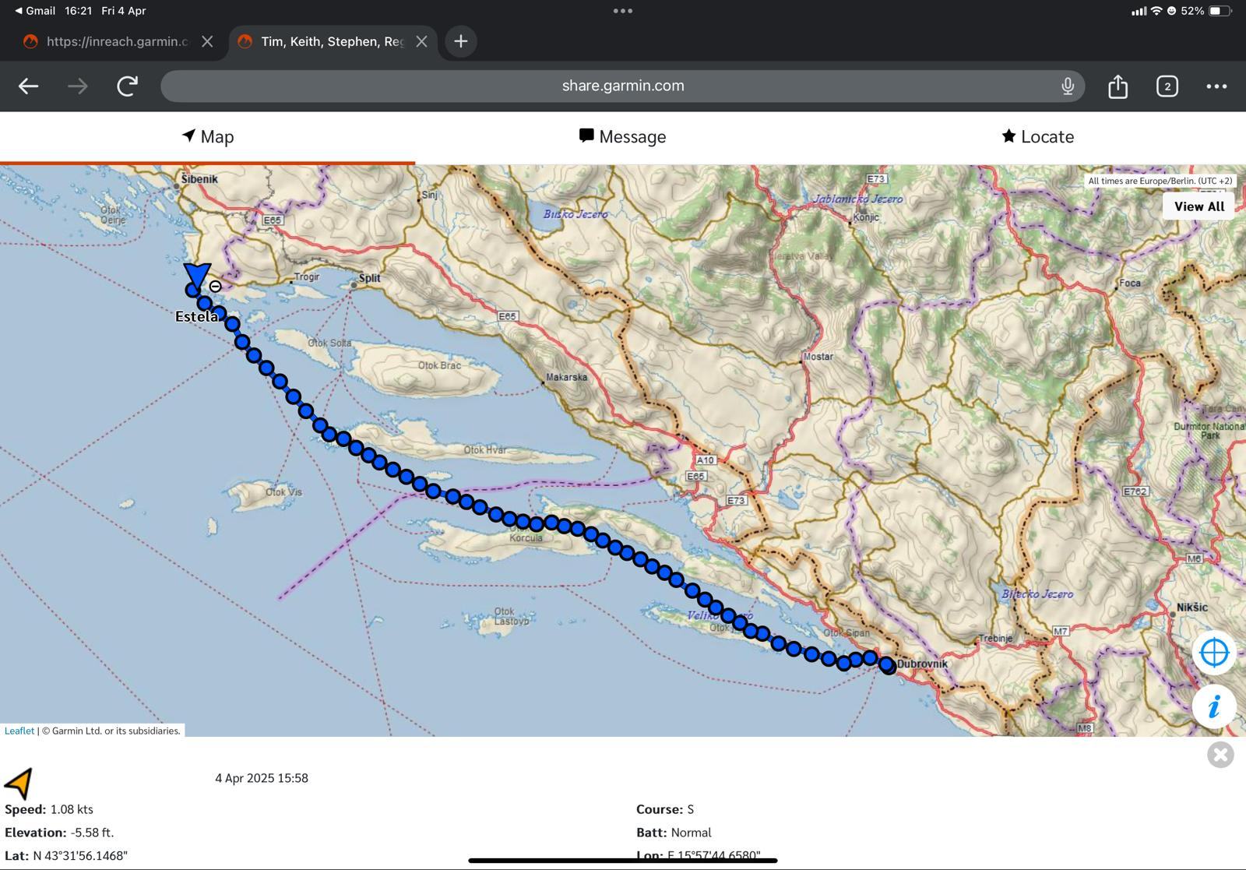Tap the browser back arrow
This screenshot has height=870, width=1246.
point(29,86)
